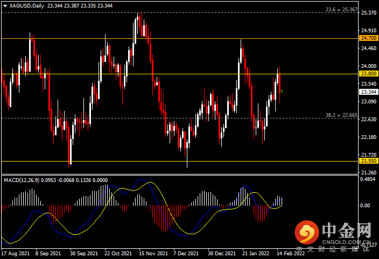Viewport: 379px width, 259px height.
Task: Click the MACD scale zero level 0.00
Action: [x=365, y=205]
